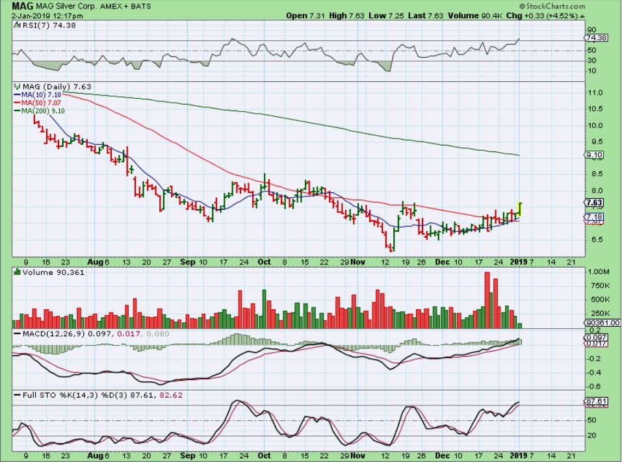Click the 9.10 MA(200) price tag
This screenshot has width=622, height=462.
pos(594,155)
